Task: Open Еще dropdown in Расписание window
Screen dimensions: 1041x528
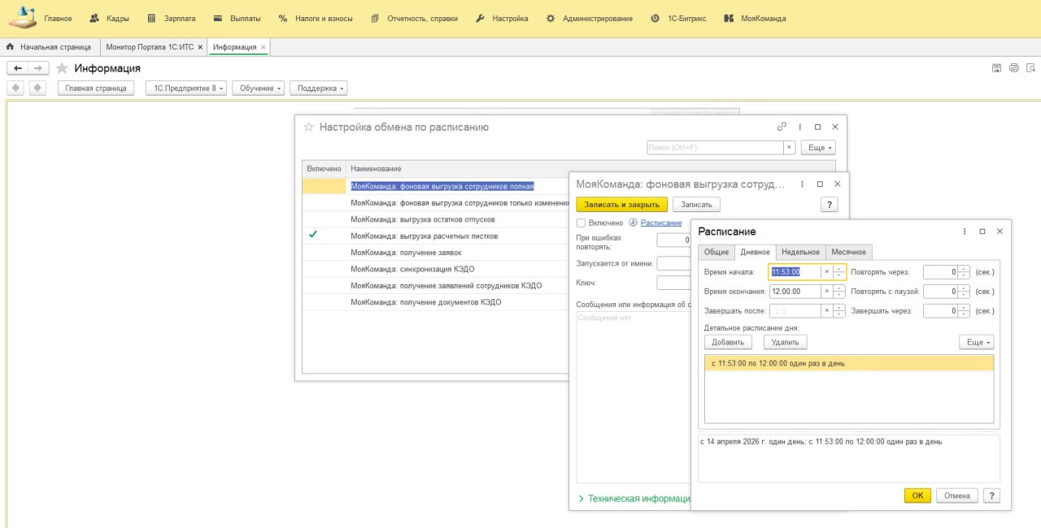Action: (976, 342)
